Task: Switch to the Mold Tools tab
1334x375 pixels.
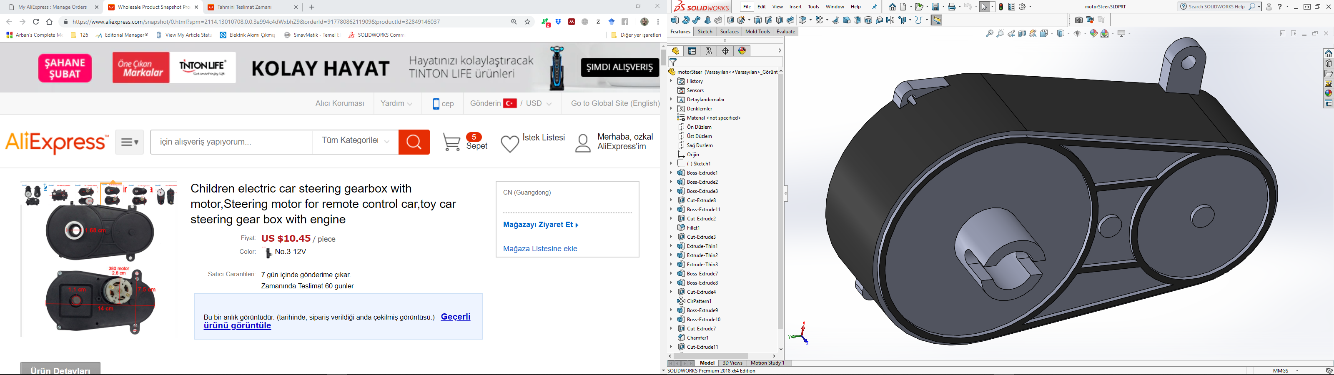Action: click(x=757, y=32)
